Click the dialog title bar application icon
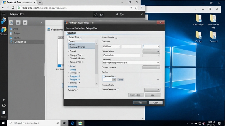This screenshot has width=225, height=126. pyautogui.click(x=66, y=23)
